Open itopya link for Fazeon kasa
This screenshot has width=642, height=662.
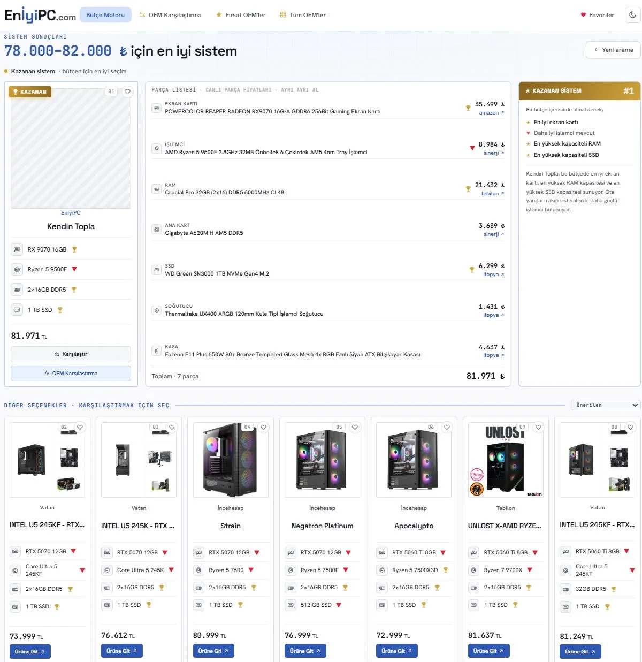click(493, 355)
